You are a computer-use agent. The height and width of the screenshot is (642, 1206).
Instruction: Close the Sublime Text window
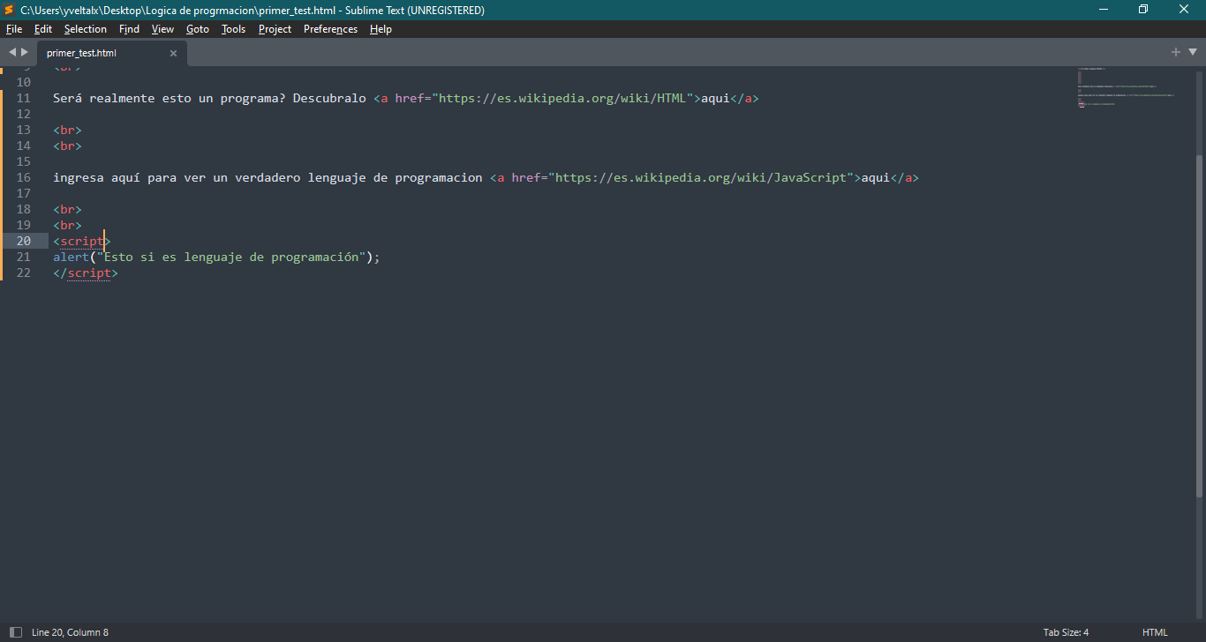click(x=1184, y=10)
